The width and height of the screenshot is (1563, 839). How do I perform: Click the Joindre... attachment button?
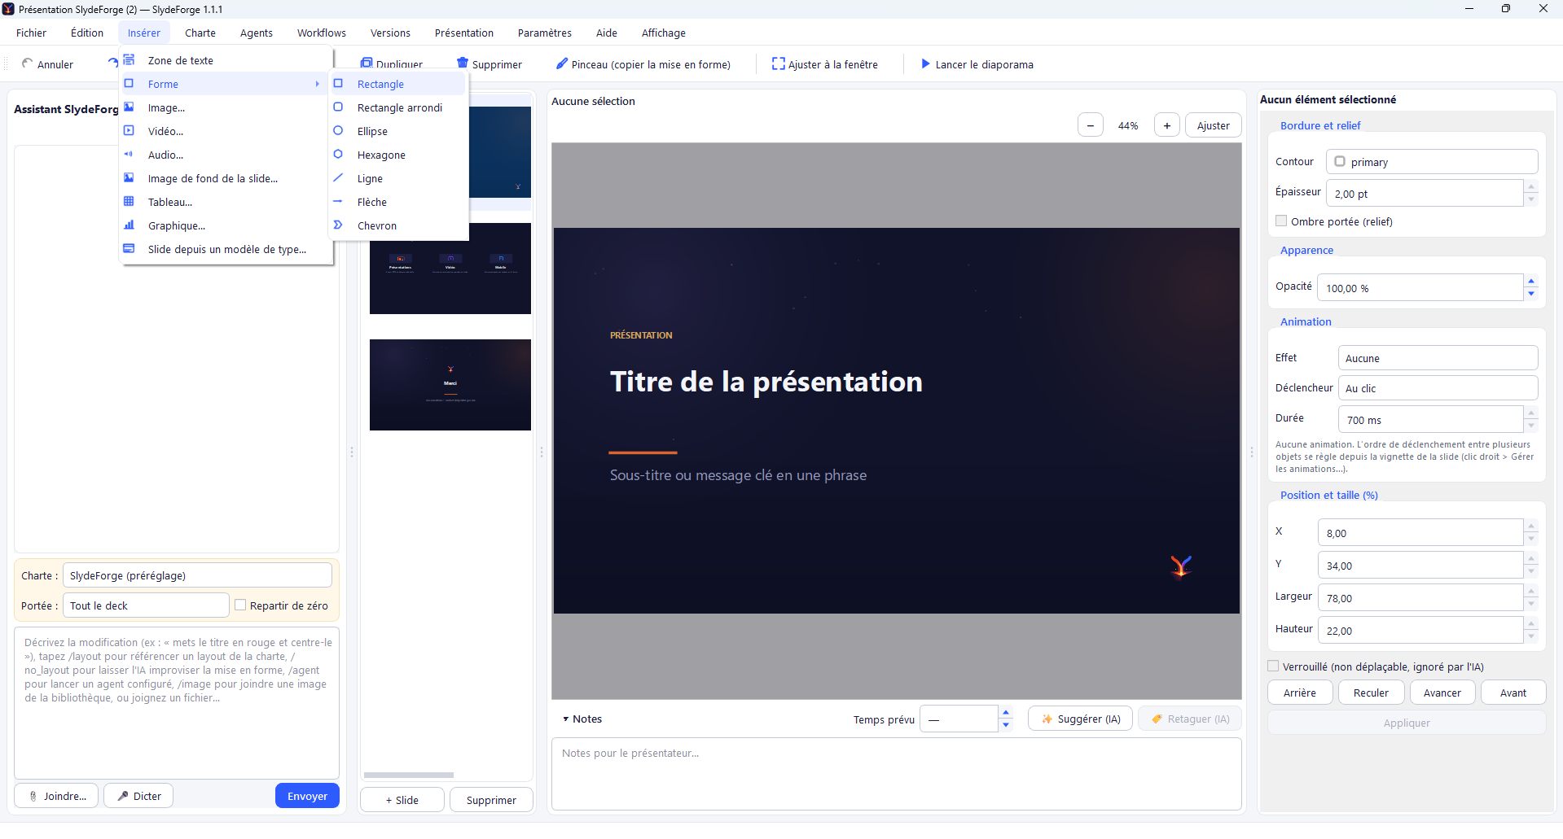pos(56,796)
